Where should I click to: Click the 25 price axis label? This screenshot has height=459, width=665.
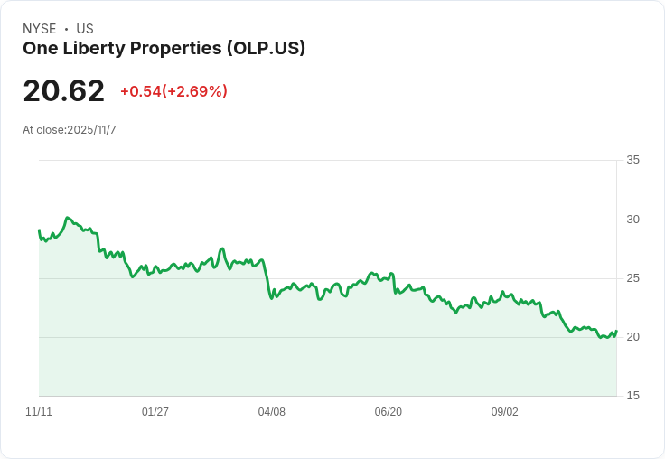click(632, 278)
